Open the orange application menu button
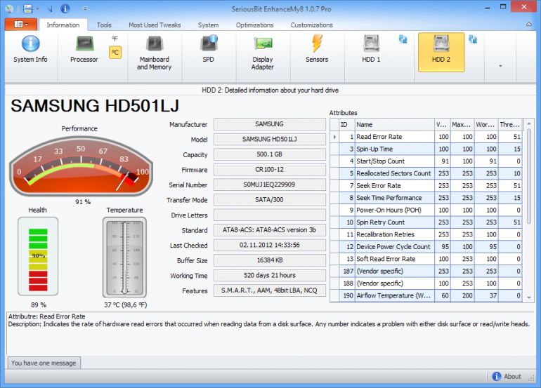 (x=21, y=24)
